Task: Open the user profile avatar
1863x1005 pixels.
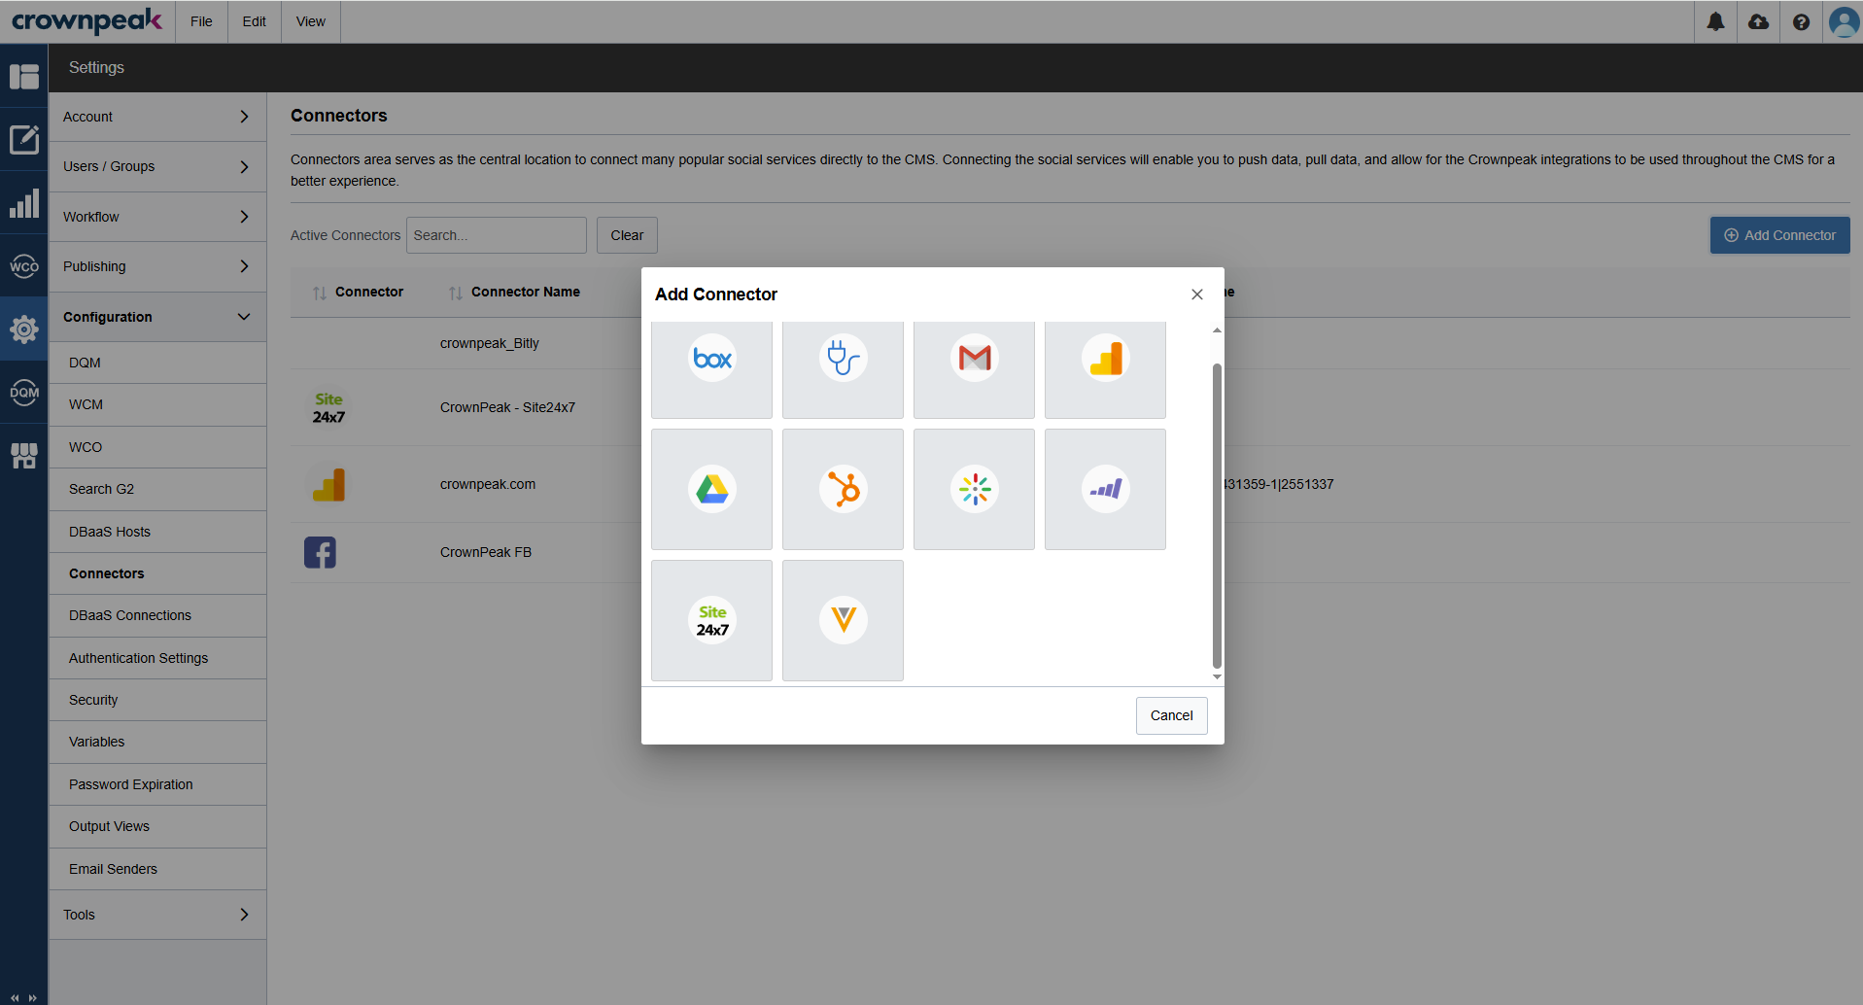Action: coord(1844,21)
